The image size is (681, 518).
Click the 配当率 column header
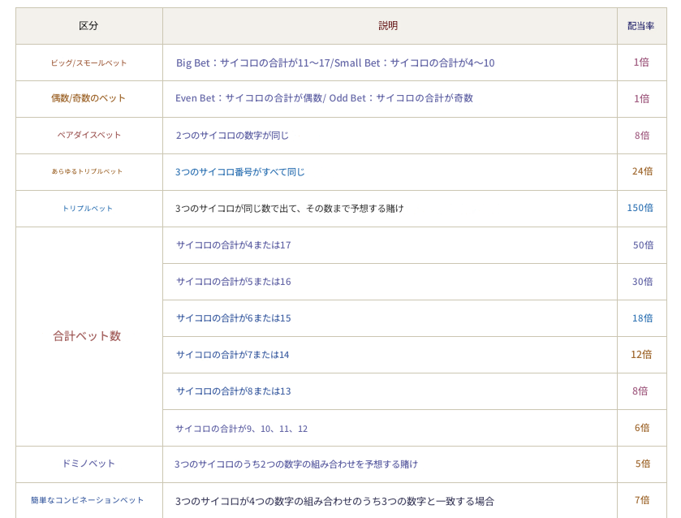[640, 26]
